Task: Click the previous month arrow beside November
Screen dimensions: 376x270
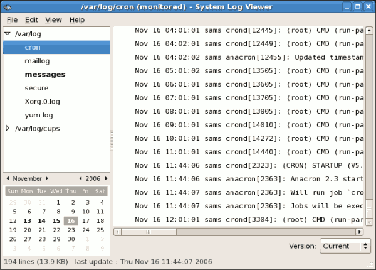Action: 8,178
